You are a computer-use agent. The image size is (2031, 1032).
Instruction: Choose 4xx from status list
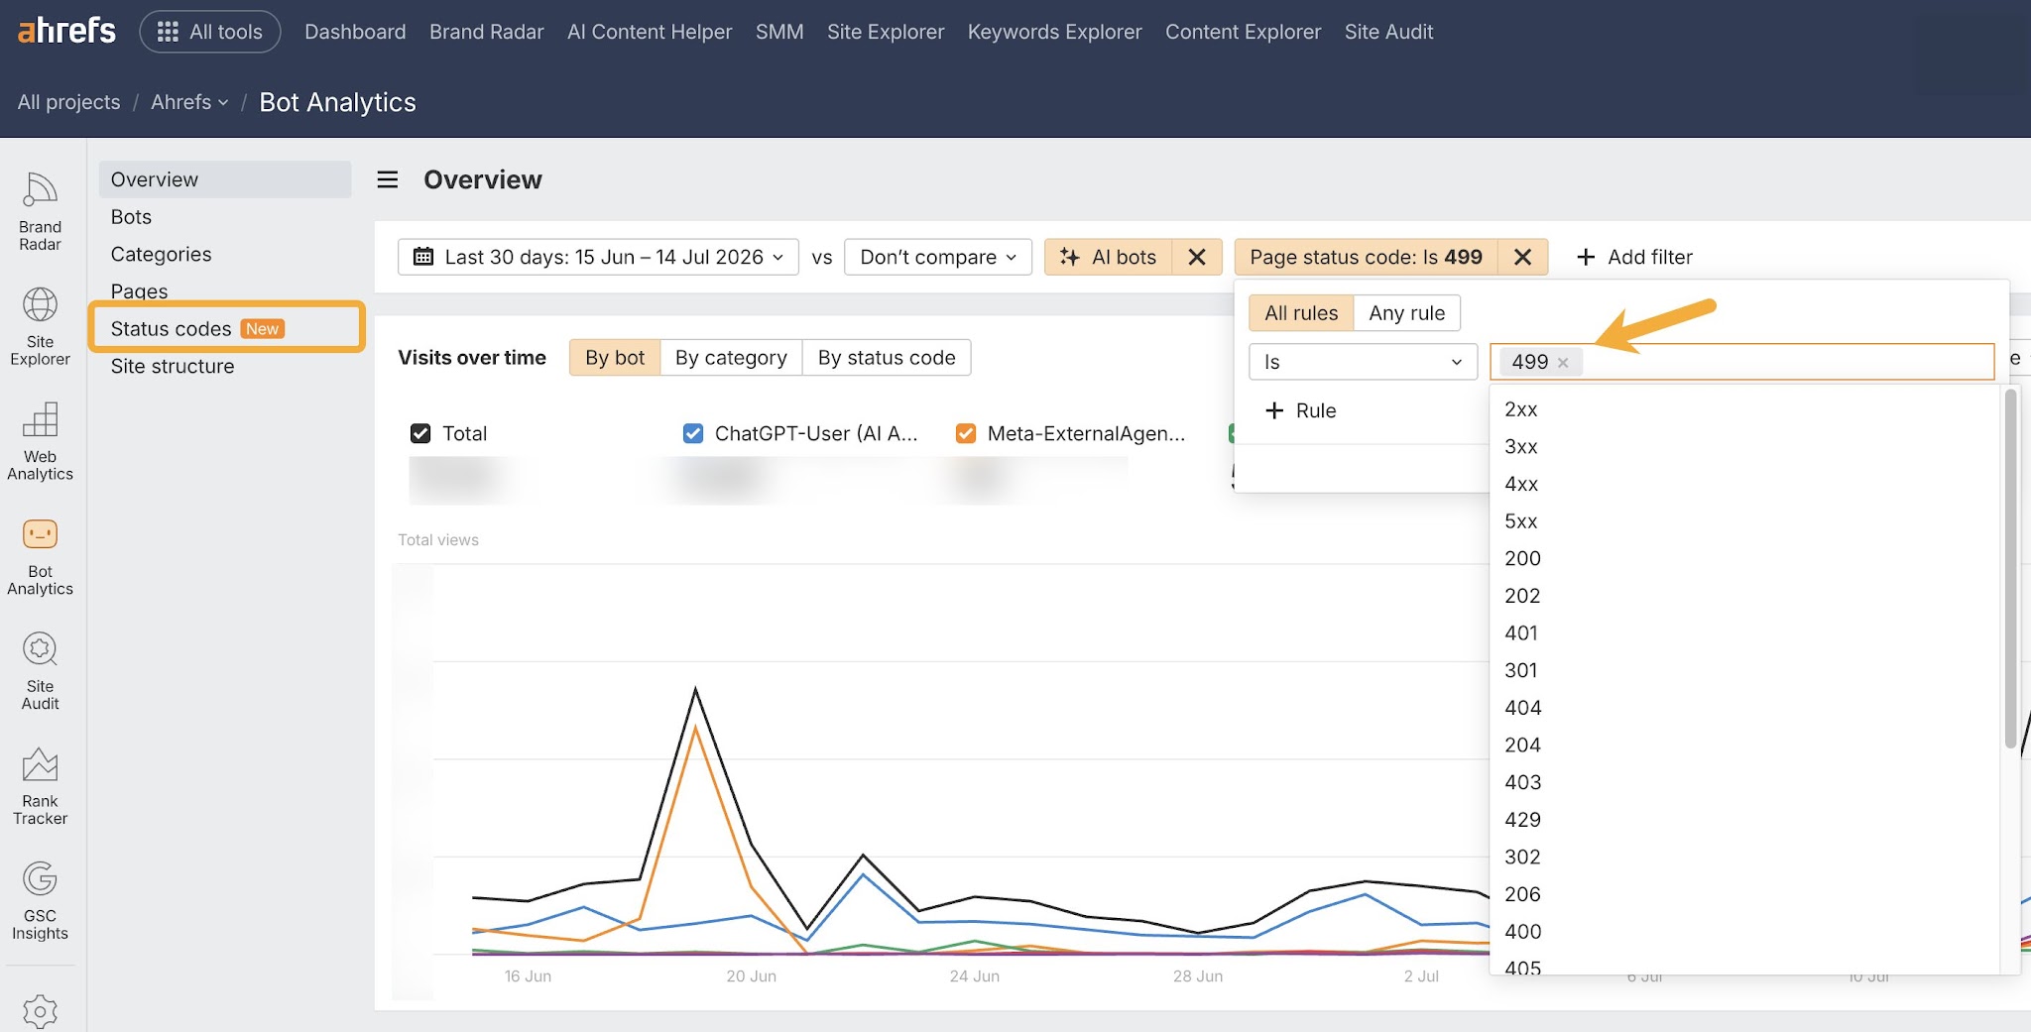click(1520, 484)
